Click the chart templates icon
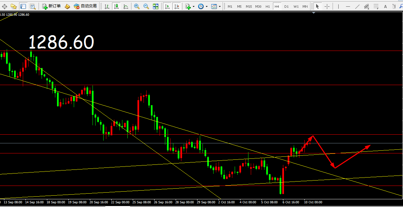The width and height of the screenshot is (403, 207). click(214, 6)
